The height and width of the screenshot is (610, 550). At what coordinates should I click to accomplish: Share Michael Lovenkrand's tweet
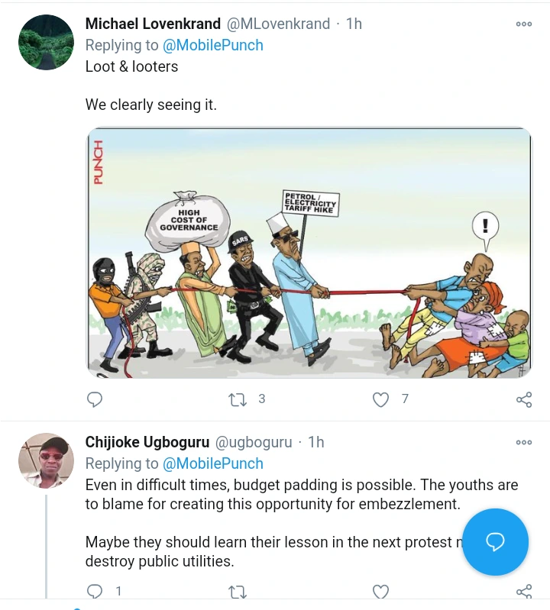pyautogui.click(x=524, y=399)
